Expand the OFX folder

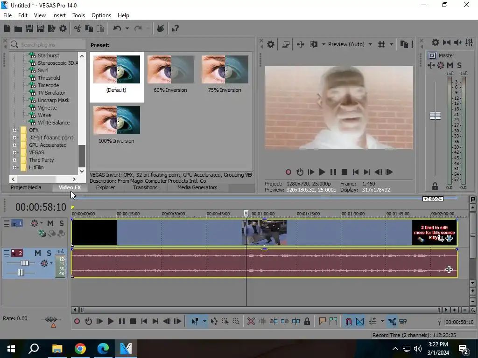14,131
